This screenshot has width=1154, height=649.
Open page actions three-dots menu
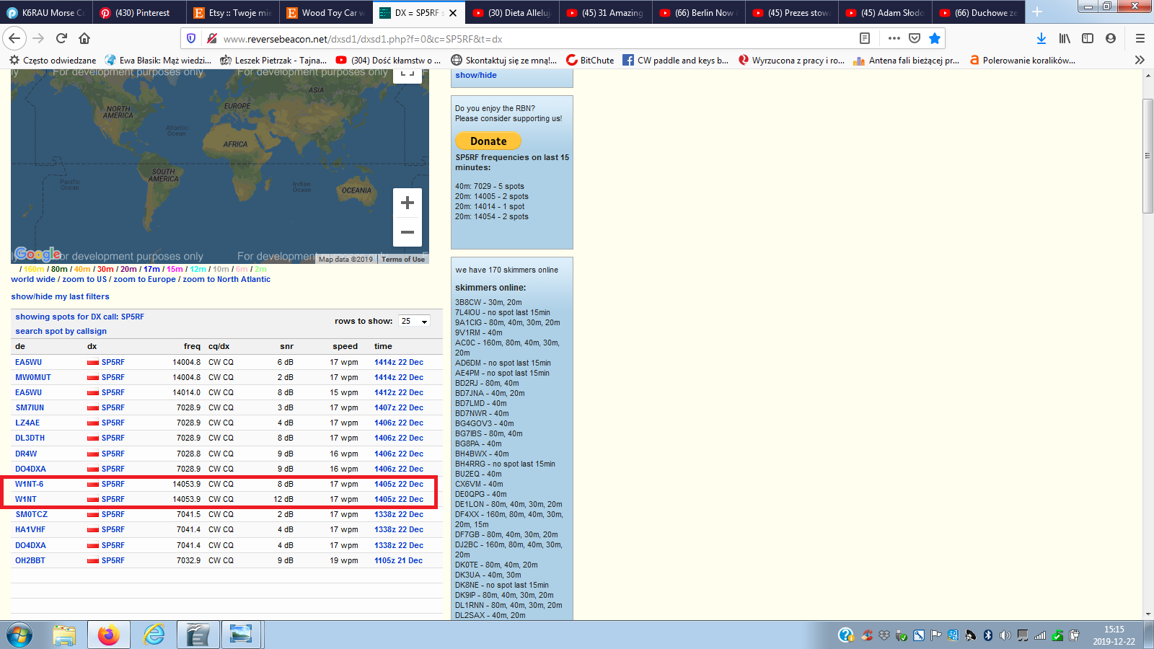click(x=894, y=38)
